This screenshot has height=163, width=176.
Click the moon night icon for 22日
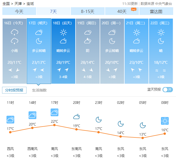click(161, 41)
